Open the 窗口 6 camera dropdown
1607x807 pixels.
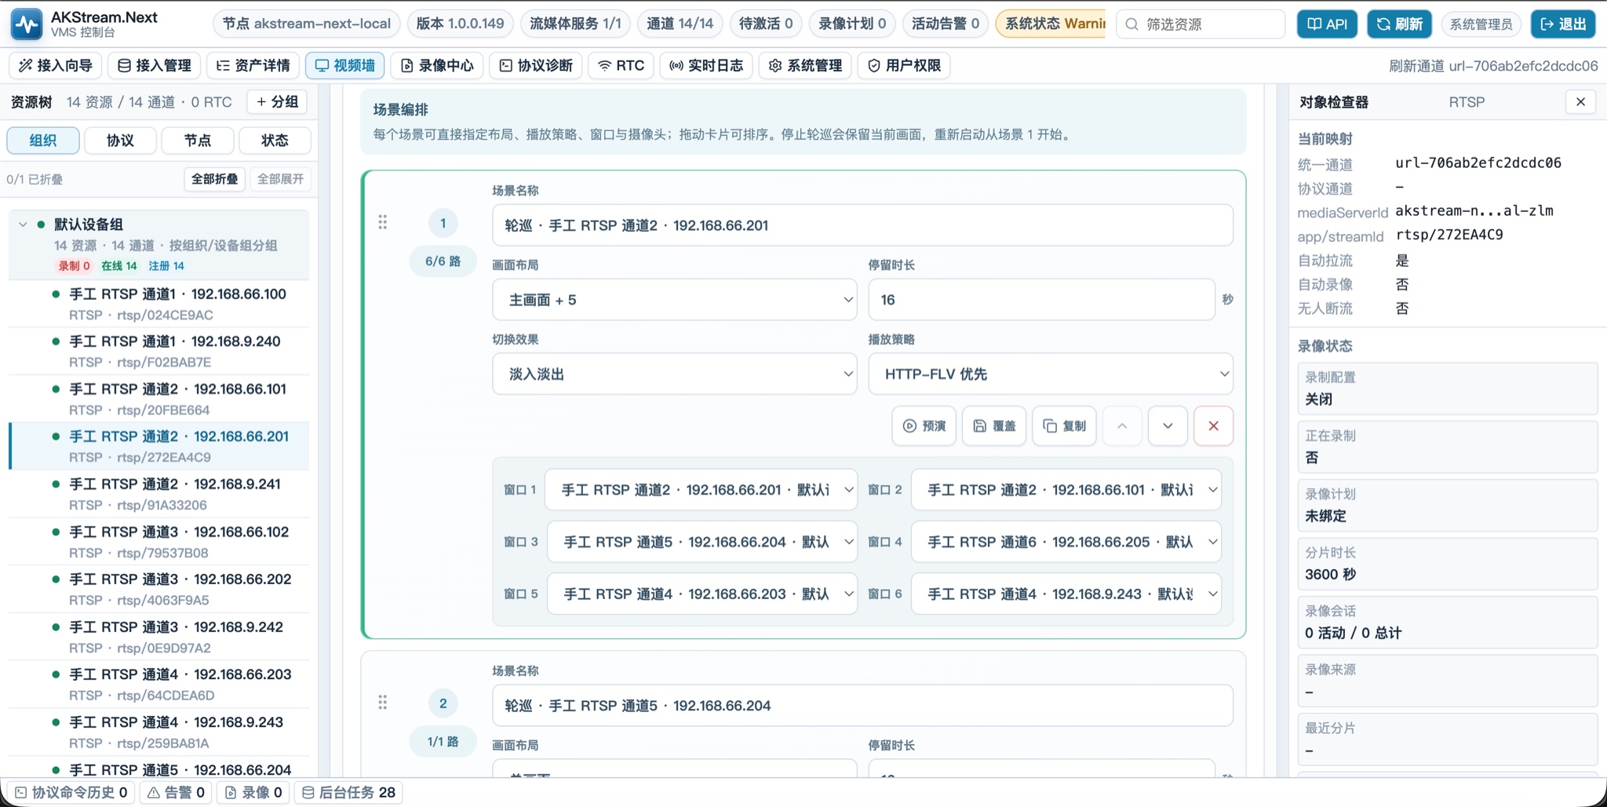[x=1066, y=594]
